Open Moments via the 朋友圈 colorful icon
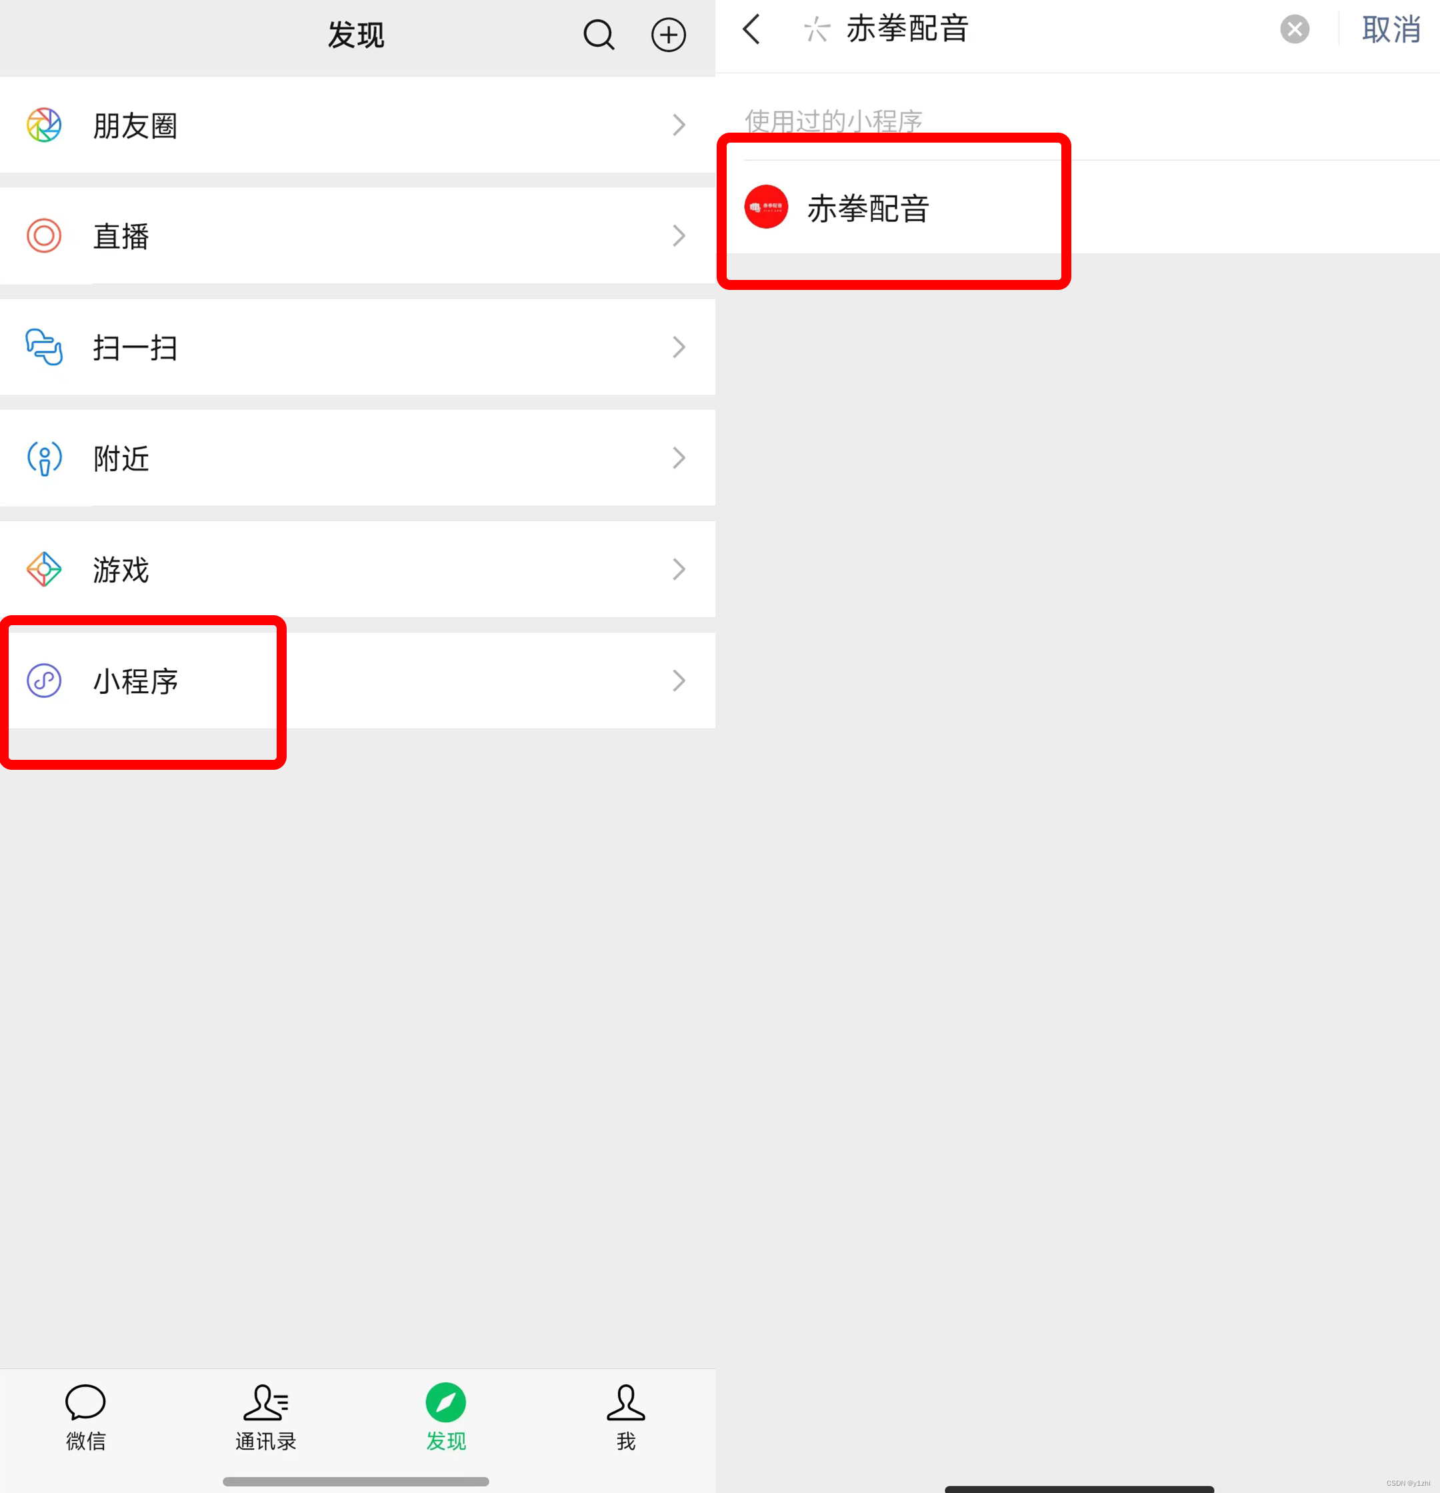The height and width of the screenshot is (1493, 1440). 44,125
